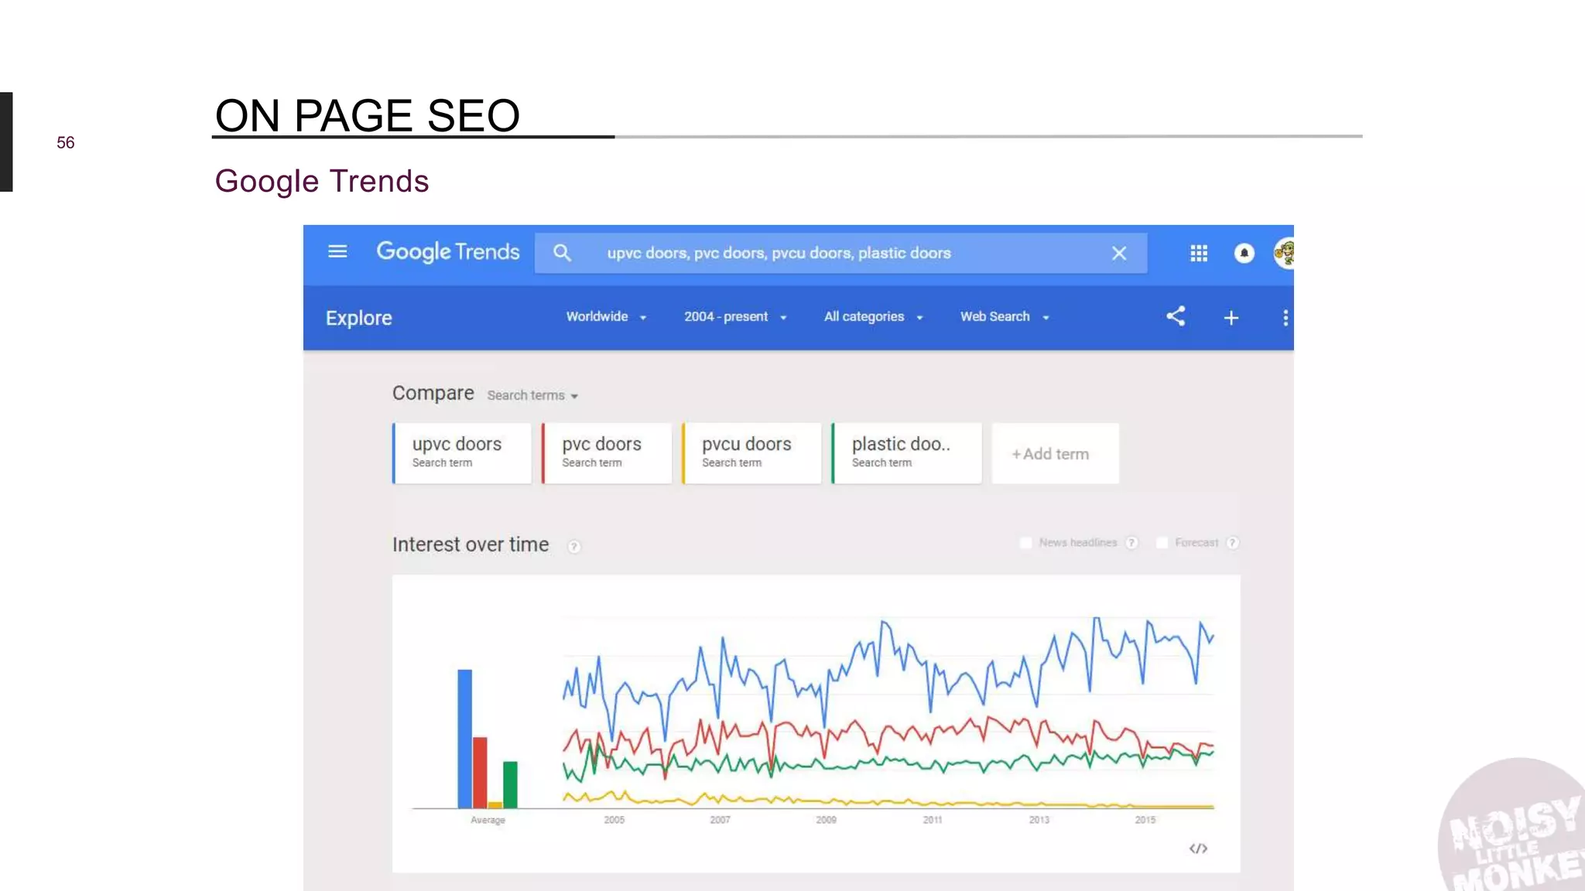Click the Interest over time heading
Screen dimensions: 1585x891
[471, 544]
